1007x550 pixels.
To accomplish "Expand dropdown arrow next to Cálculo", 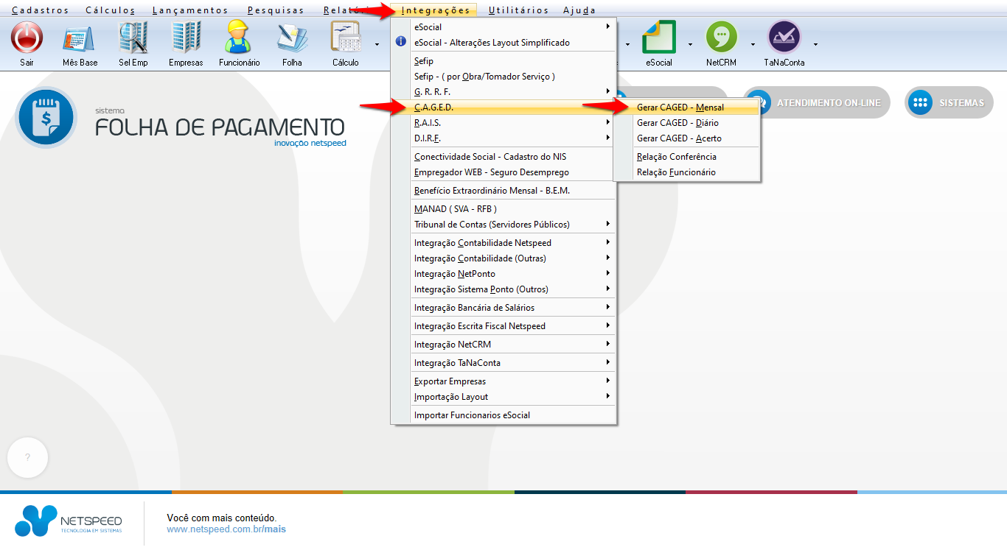I will click(x=377, y=44).
